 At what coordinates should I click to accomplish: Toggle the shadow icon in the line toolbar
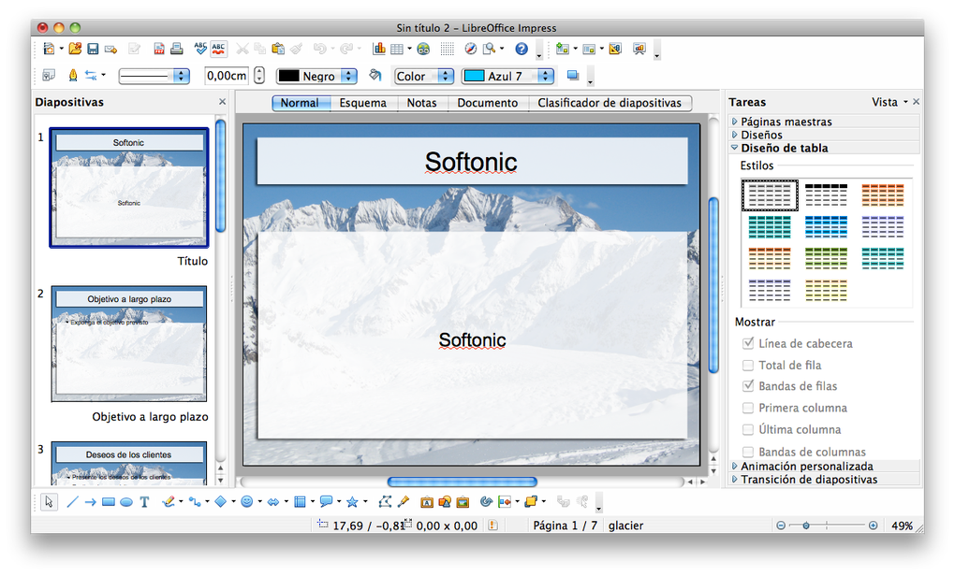pos(572,76)
